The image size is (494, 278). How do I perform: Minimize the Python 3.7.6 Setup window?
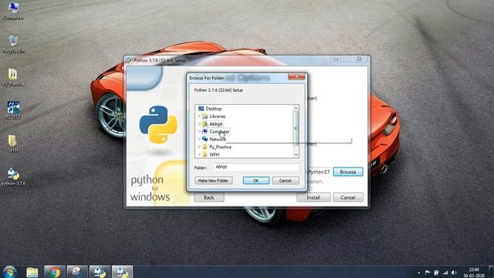click(x=336, y=59)
